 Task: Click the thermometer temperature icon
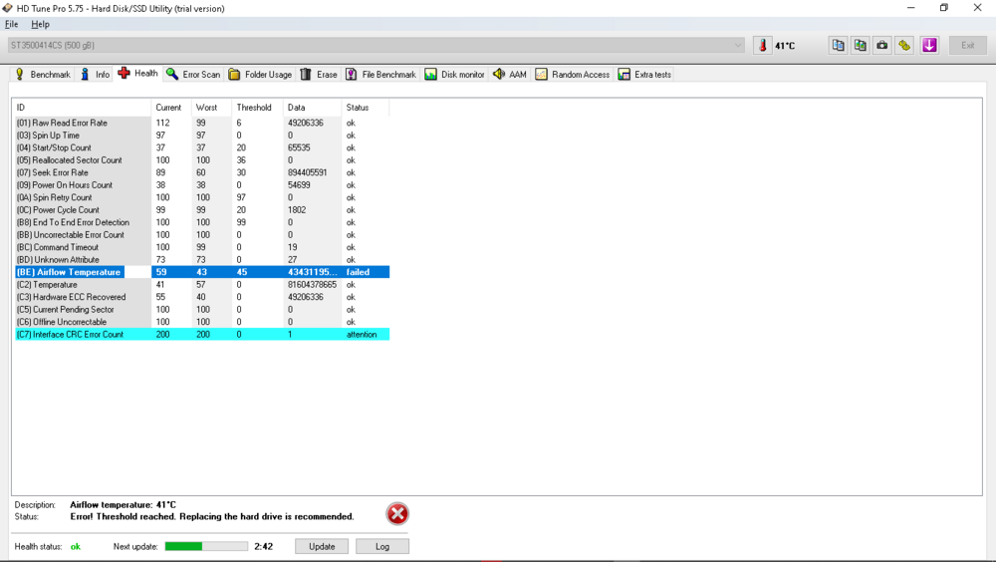(x=763, y=45)
